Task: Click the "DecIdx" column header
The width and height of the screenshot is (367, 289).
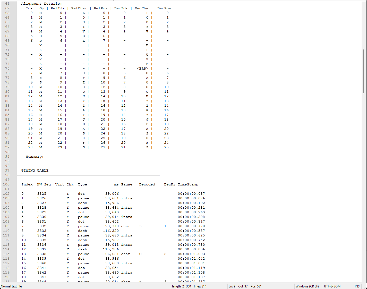Action: (x=121, y=8)
